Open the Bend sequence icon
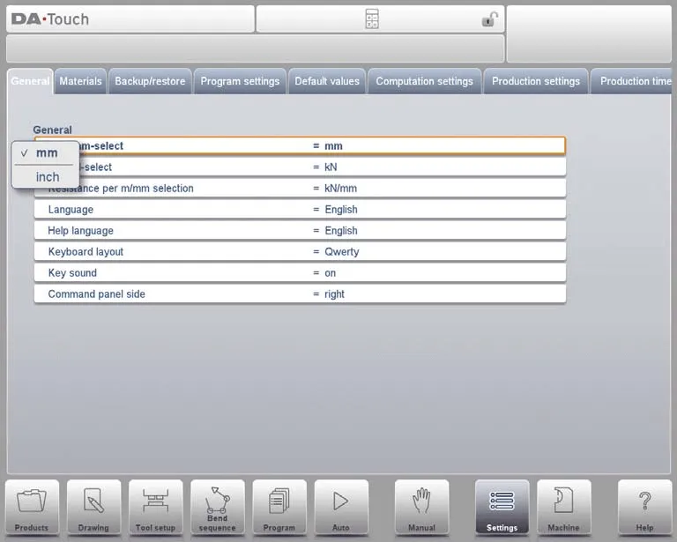The image size is (677, 542). (x=217, y=506)
